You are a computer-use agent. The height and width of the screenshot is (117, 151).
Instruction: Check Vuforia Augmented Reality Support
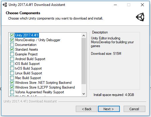coord(12,92)
